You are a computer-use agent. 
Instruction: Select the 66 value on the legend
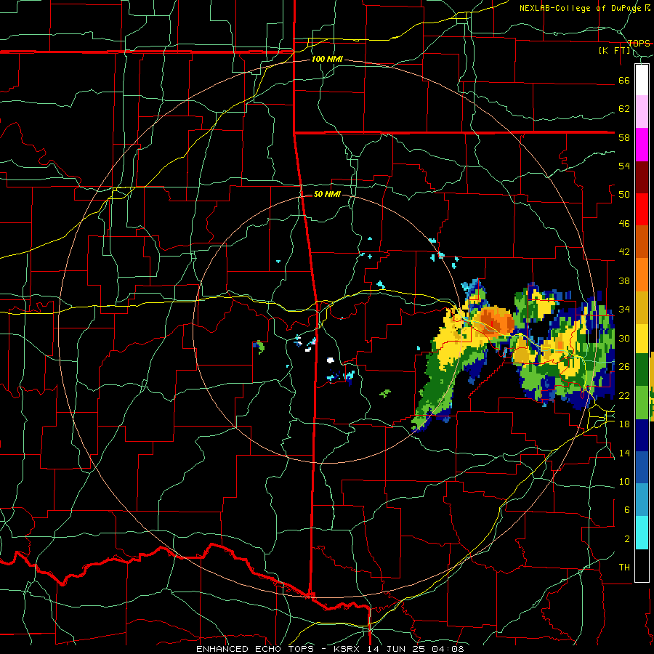624,81
